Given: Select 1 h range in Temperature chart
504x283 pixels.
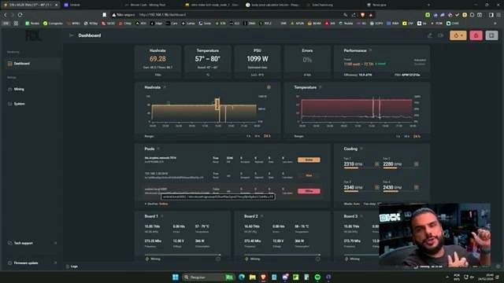Looking at the screenshot, I should [x=398, y=136].
